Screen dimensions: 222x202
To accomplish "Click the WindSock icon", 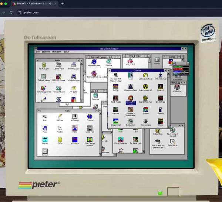I will (75, 141).
